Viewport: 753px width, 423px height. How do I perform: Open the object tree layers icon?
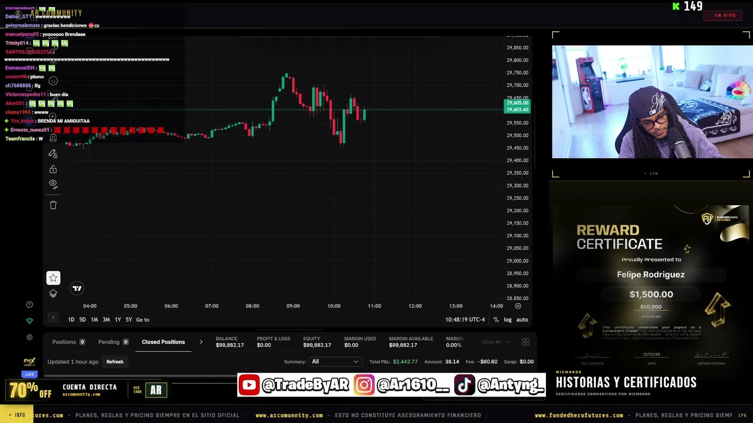tap(53, 294)
